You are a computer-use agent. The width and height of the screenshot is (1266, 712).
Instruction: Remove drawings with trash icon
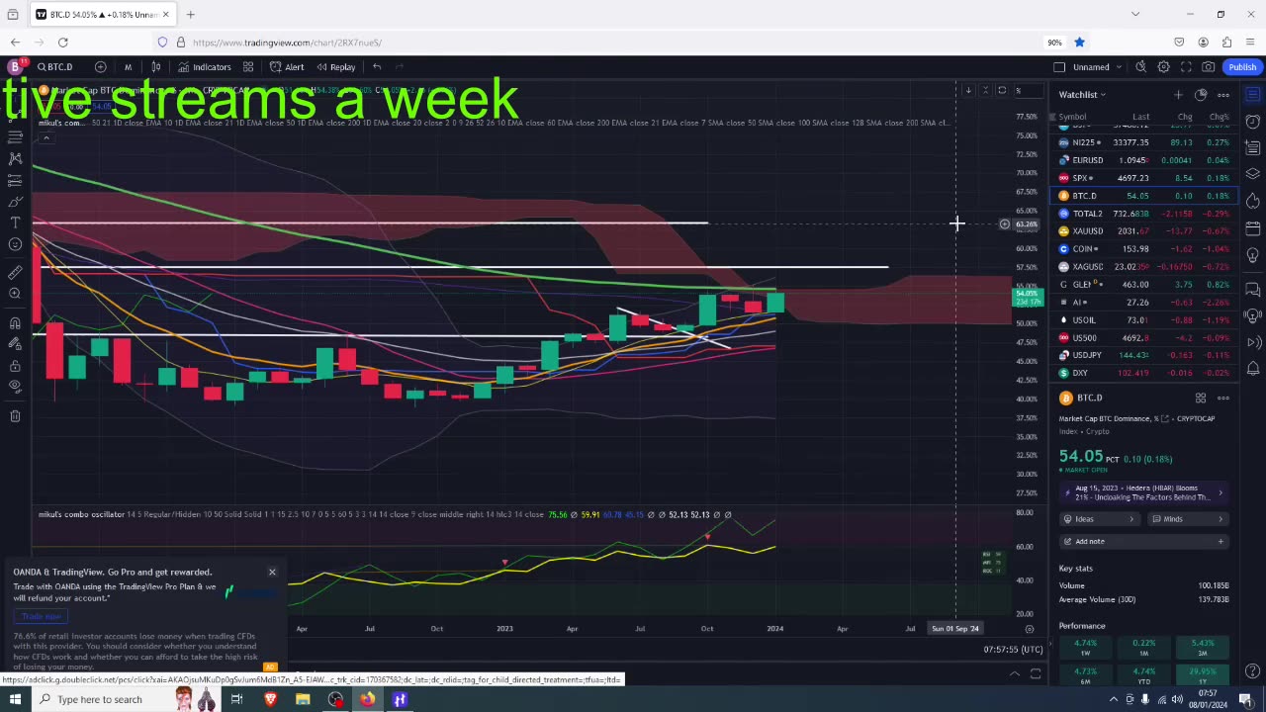click(x=15, y=416)
